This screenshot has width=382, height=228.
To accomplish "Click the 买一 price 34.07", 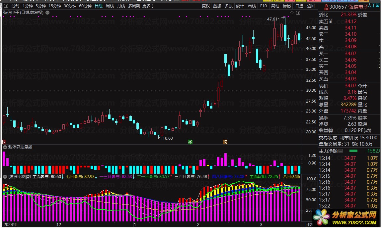I will pyautogui.click(x=350, y=53).
